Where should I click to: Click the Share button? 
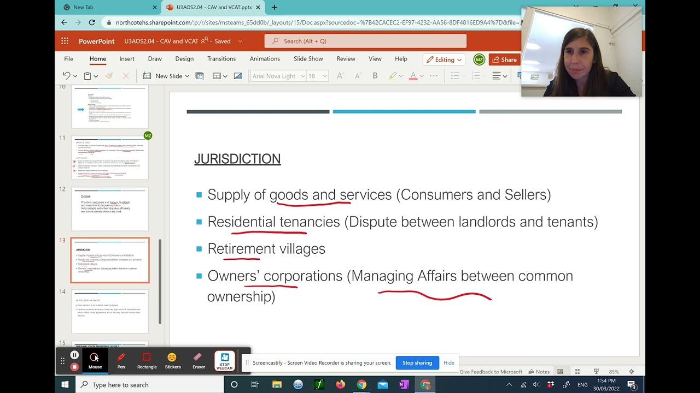click(504, 59)
